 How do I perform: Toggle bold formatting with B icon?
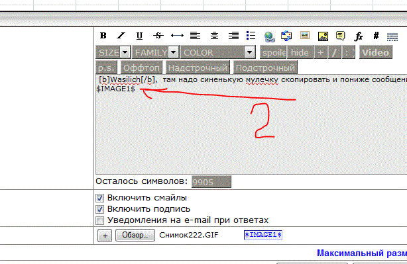click(x=103, y=36)
